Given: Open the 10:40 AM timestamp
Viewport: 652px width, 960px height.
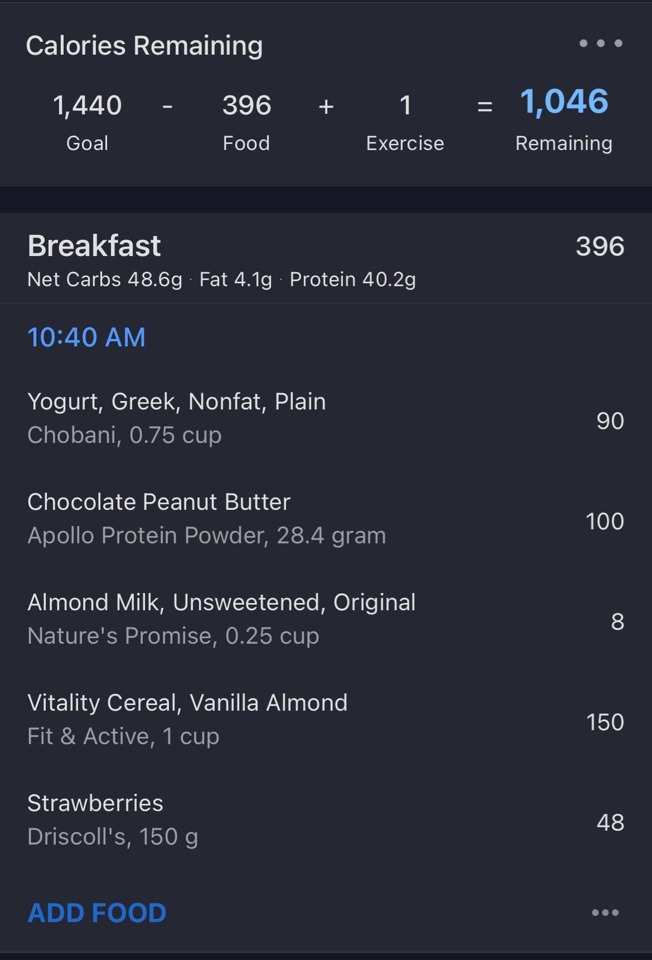Looking at the screenshot, I should point(86,337).
